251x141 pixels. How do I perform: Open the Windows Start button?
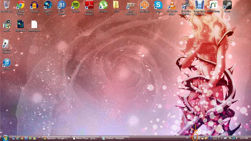coord(5,138)
